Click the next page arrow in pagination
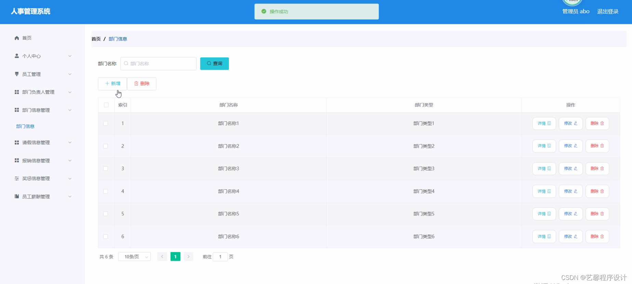632x284 pixels. tap(188, 257)
